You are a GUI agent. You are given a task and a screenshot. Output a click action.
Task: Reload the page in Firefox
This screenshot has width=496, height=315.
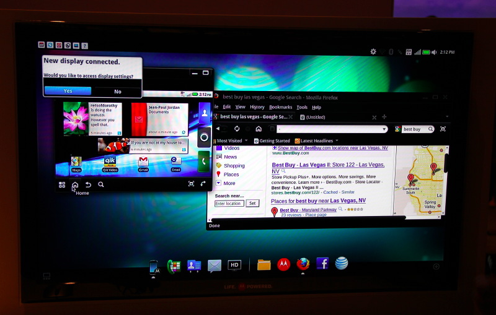(x=237, y=129)
